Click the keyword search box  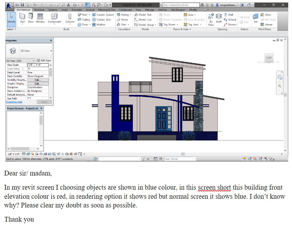tap(181, 5)
